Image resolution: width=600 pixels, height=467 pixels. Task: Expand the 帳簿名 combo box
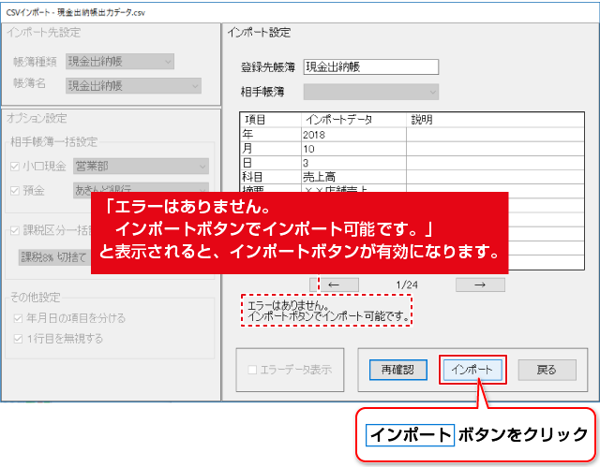[x=133, y=84]
